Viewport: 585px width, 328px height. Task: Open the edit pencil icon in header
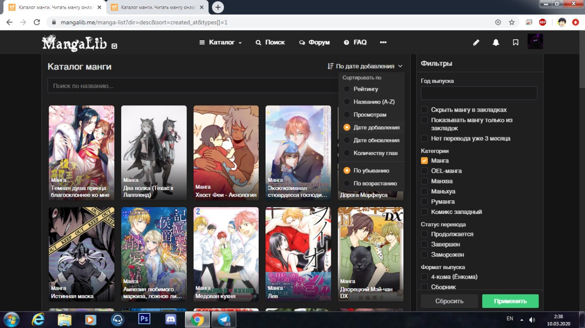[476, 42]
